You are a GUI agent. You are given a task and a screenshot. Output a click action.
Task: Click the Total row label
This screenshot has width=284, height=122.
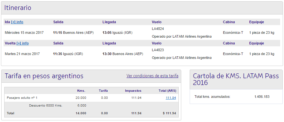pos(11,113)
